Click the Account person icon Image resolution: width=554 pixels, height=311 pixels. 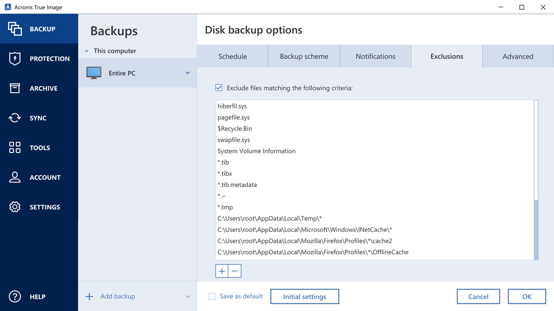coord(15,177)
